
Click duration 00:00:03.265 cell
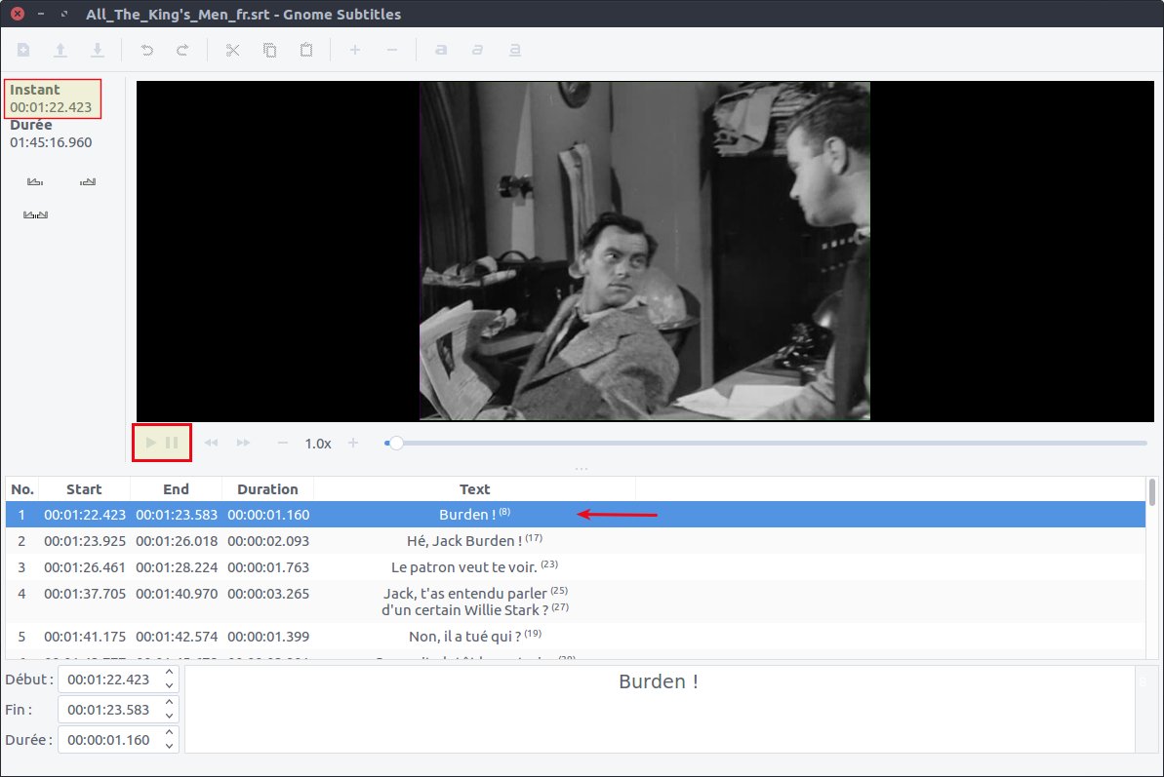[268, 594]
